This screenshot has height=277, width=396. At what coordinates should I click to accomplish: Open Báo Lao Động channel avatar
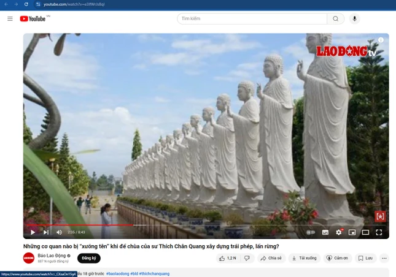[x=29, y=258]
